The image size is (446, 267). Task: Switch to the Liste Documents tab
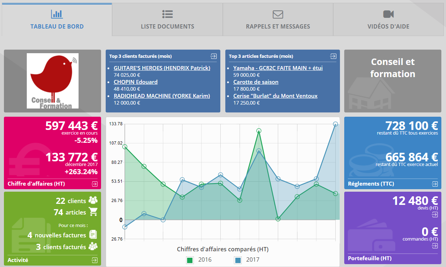pos(167,20)
